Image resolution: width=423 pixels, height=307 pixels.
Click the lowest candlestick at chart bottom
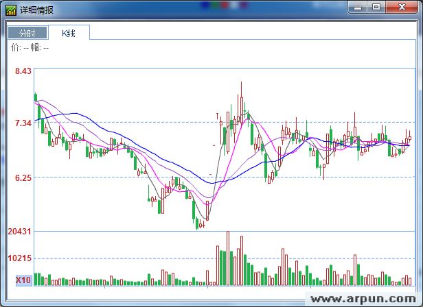[197, 222]
